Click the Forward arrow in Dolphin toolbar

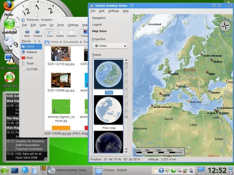pos(37,33)
